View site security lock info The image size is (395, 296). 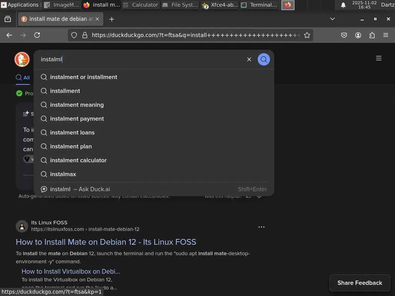tap(85, 35)
